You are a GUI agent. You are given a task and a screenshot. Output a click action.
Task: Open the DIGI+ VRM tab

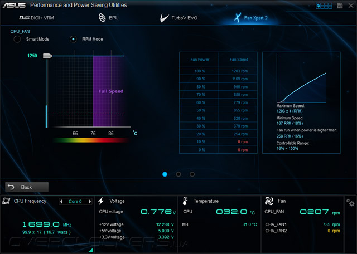[36, 18]
